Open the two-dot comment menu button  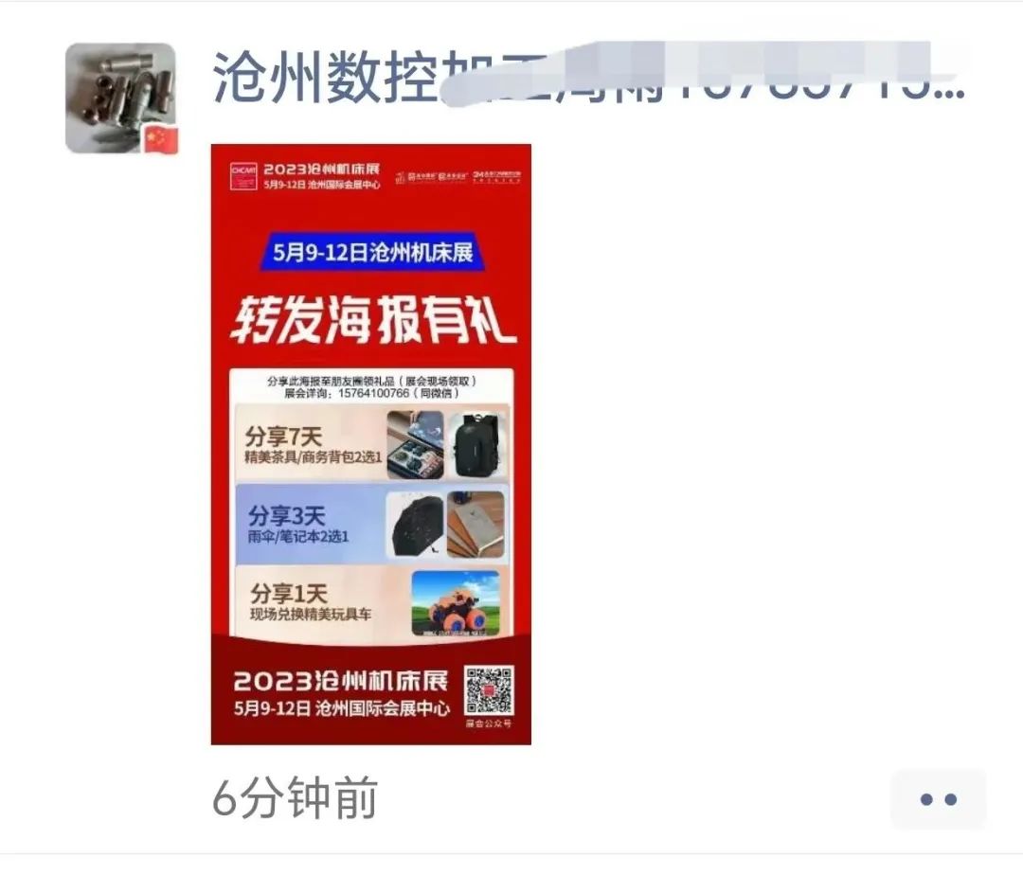(938, 798)
